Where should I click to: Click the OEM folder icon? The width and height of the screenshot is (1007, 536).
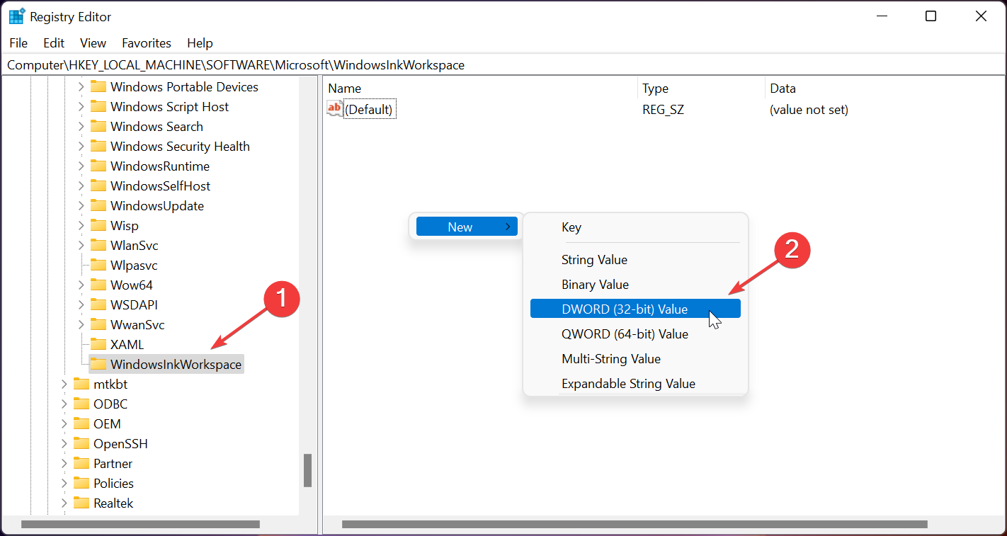tap(81, 423)
